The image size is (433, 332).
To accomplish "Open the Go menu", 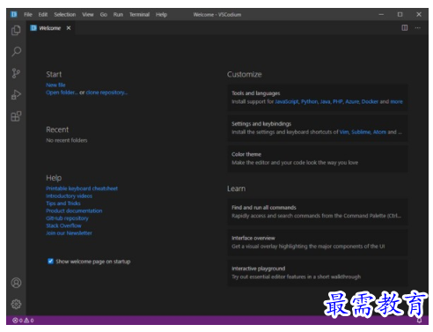I will (x=104, y=14).
